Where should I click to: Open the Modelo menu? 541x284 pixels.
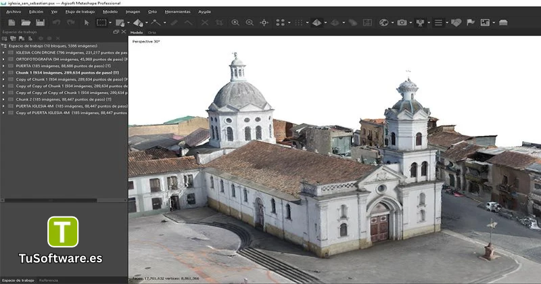click(110, 11)
